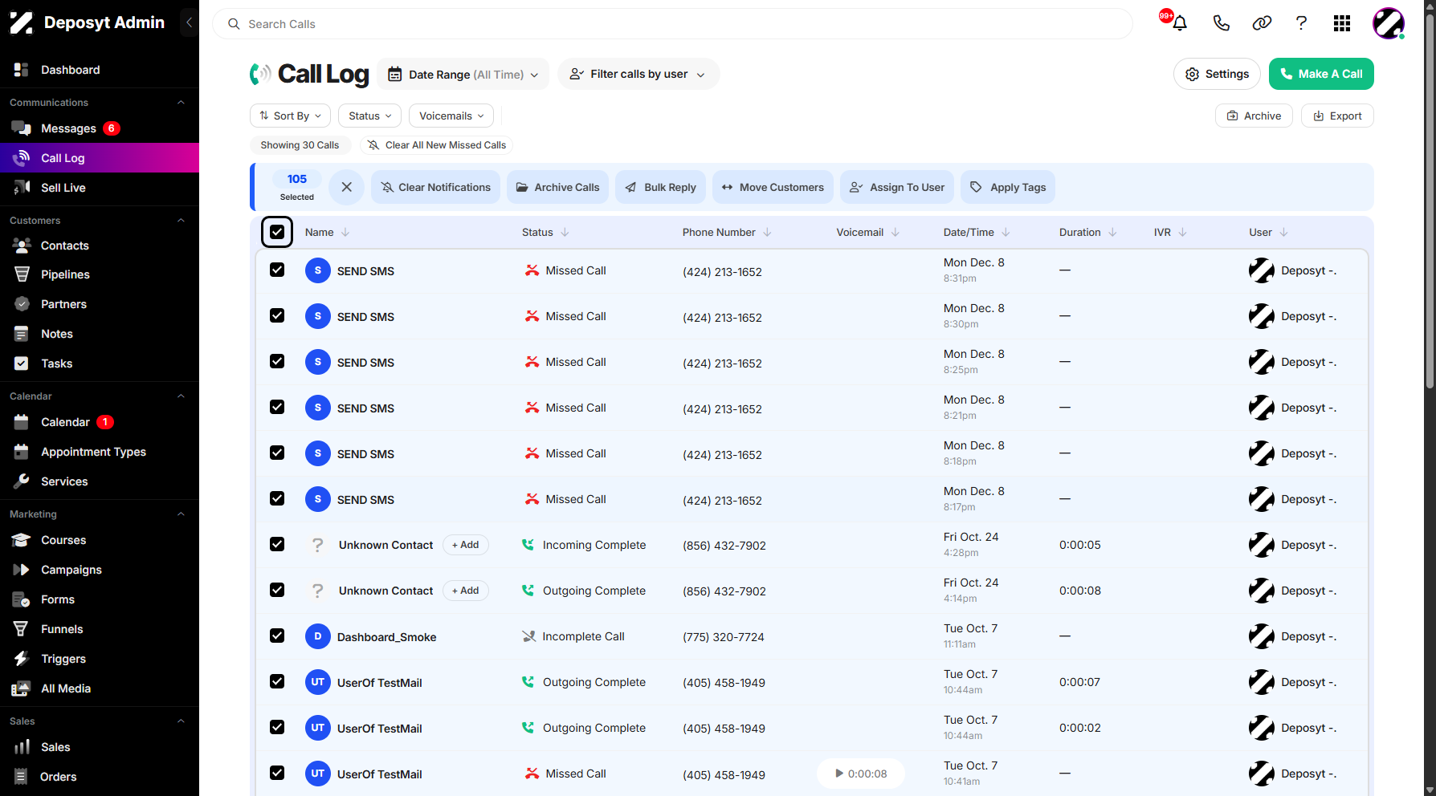Open the user profile avatar
The image size is (1436, 796).
[1388, 23]
